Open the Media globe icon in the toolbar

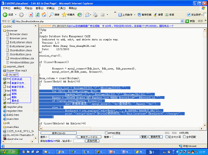79,15
